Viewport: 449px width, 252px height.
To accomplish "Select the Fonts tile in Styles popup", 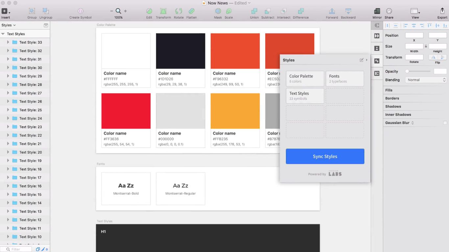I will point(344,79).
